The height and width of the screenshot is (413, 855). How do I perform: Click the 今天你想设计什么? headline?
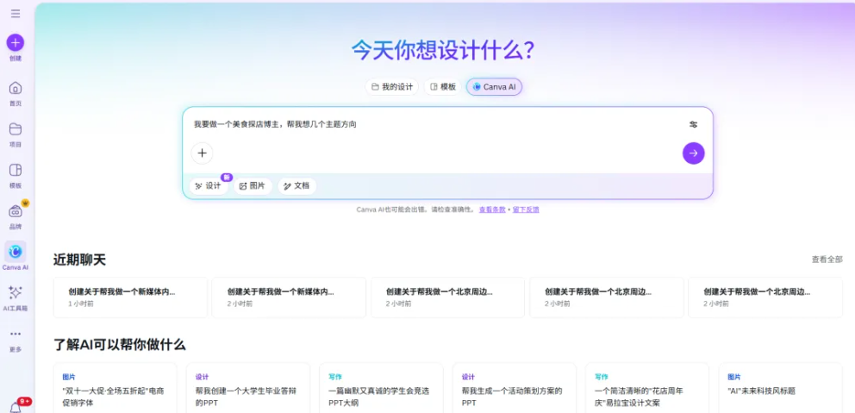[442, 50]
